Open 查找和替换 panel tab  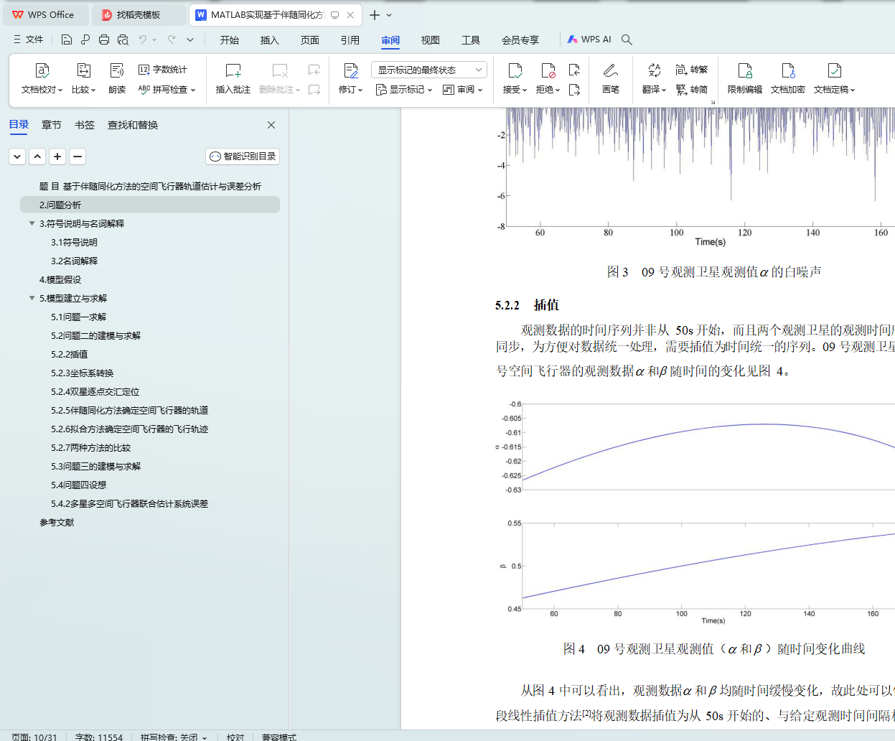(133, 125)
